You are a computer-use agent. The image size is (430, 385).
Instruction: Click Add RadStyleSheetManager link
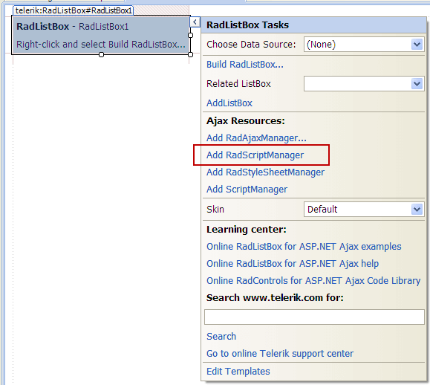pyautogui.click(x=265, y=172)
